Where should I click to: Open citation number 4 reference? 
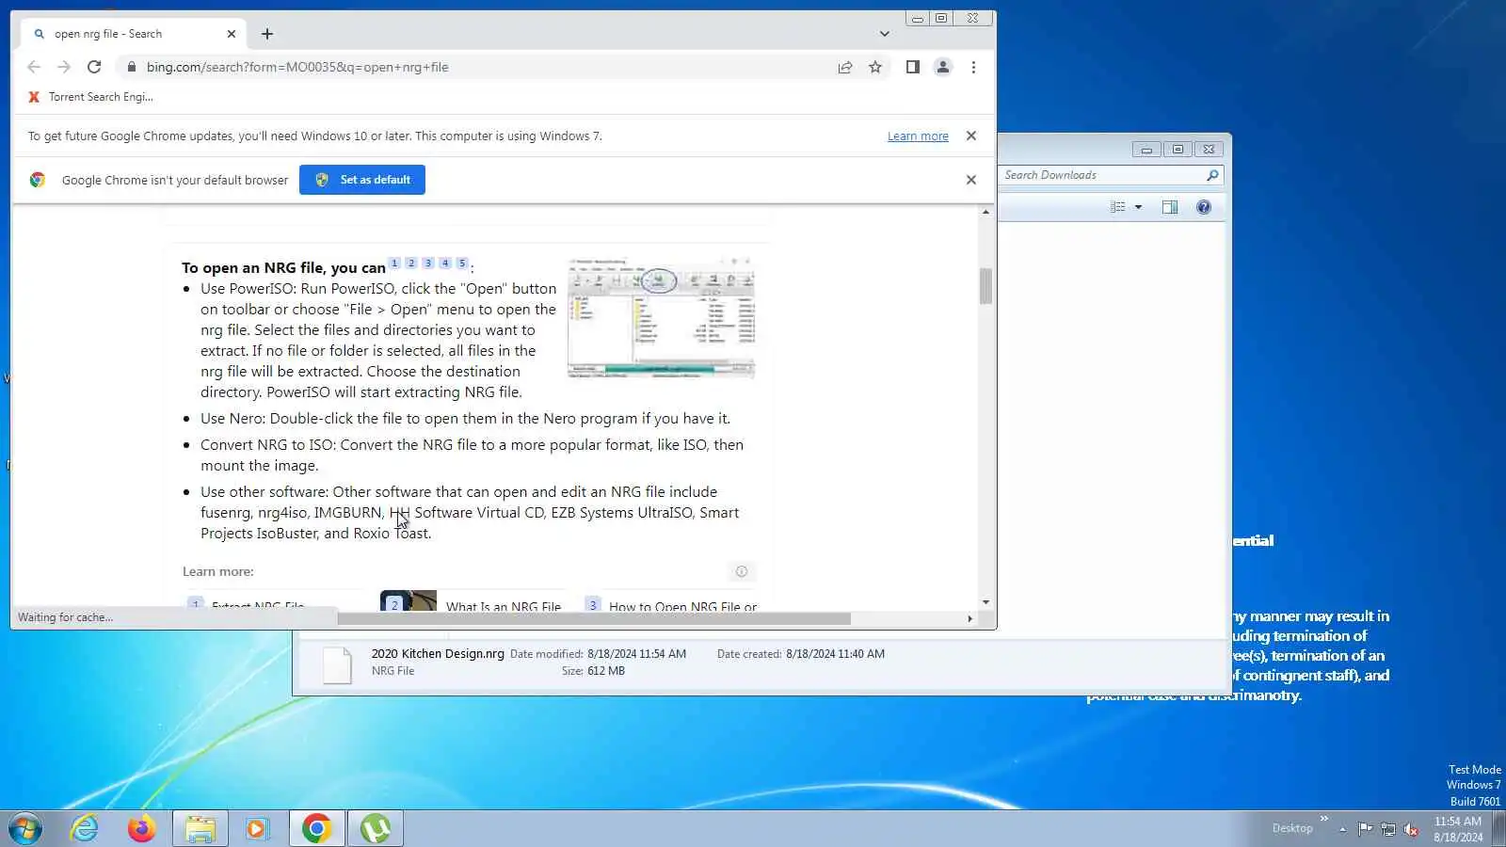445,264
